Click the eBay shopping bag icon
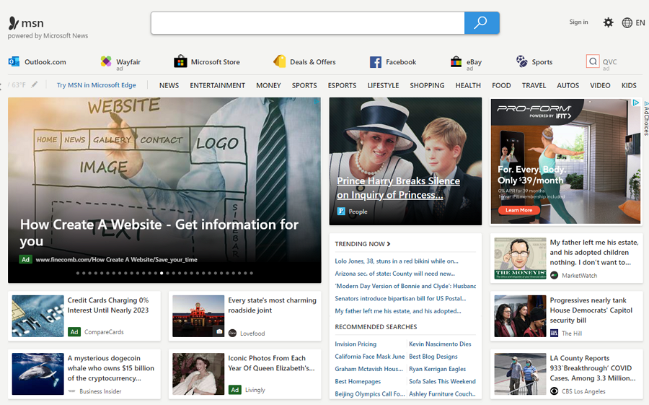The image size is (649, 405). click(x=456, y=61)
